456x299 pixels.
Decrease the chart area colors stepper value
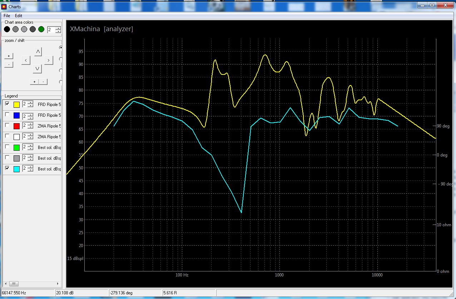pyautogui.click(x=58, y=32)
